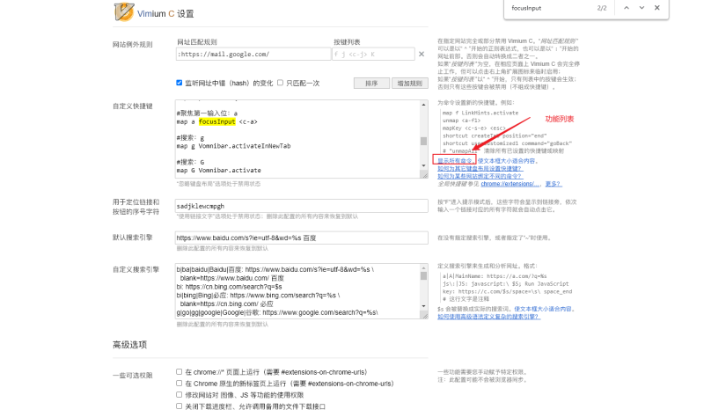Open the chrome://extensions/... link
The height and width of the screenshot is (417, 704).
[x=510, y=184]
